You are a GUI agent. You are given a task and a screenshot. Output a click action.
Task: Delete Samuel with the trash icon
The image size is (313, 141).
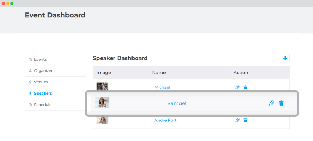coord(281,103)
